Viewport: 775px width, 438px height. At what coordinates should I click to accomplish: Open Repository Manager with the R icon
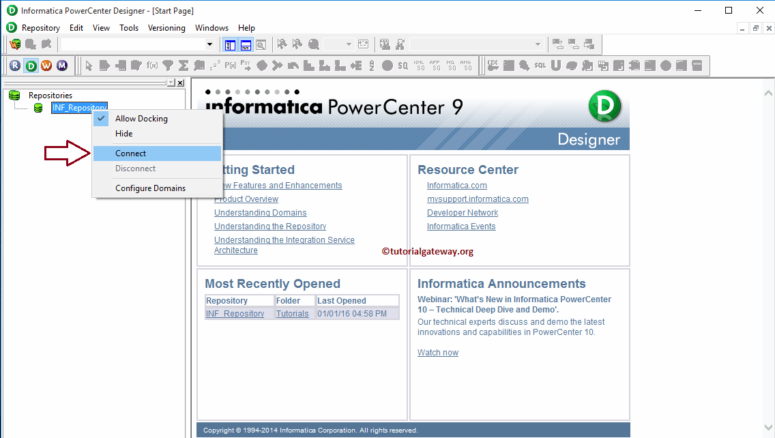click(x=15, y=65)
